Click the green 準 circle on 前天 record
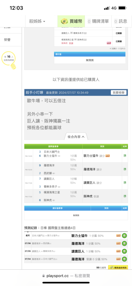Screen dimensions: 132x286 coord(125,236)
